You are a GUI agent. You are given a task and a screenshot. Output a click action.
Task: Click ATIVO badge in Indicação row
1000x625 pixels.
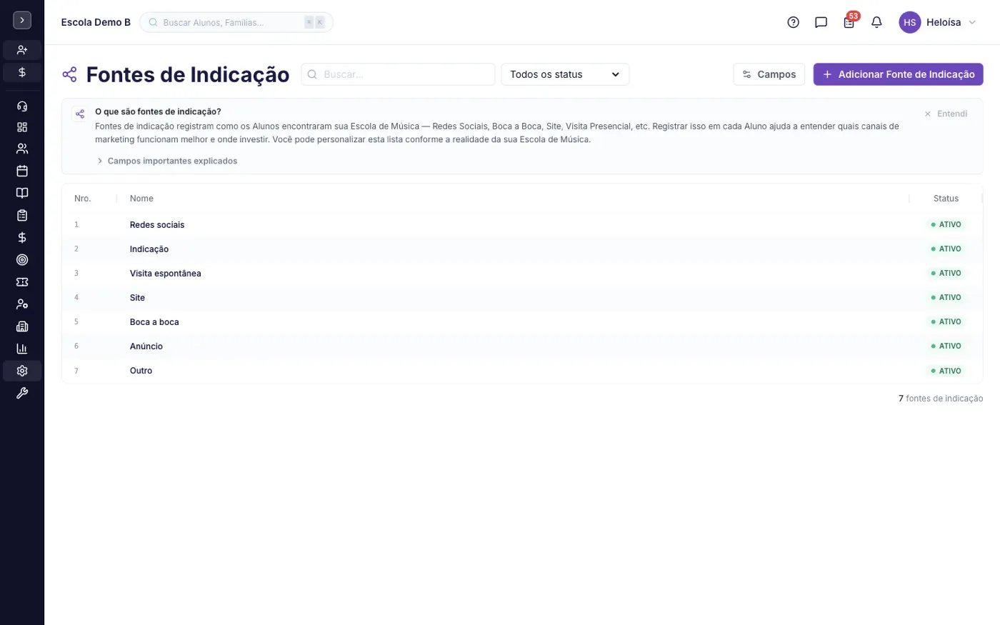click(x=946, y=249)
